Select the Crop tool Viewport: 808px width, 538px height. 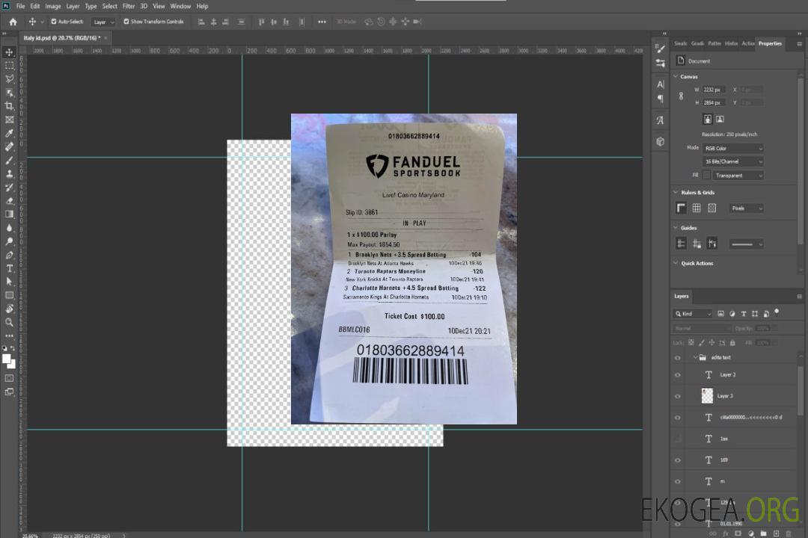10,106
